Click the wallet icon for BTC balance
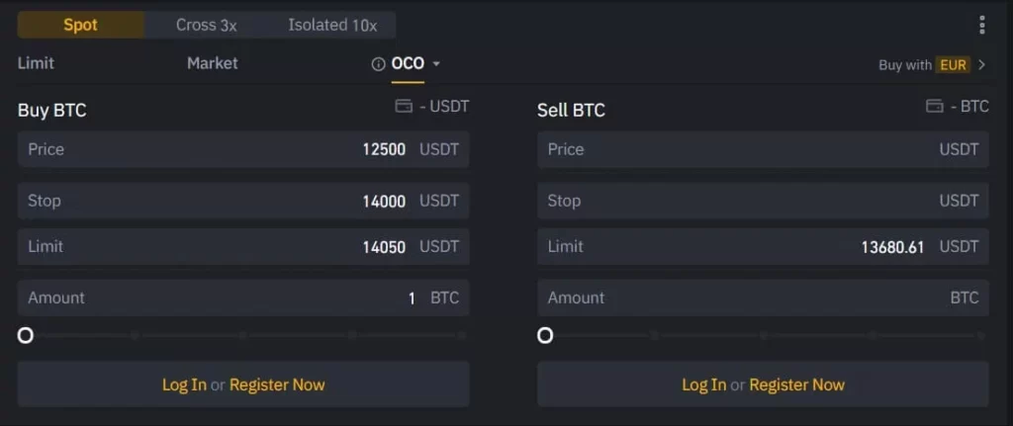The width and height of the screenshot is (1013, 426). (934, 106)
